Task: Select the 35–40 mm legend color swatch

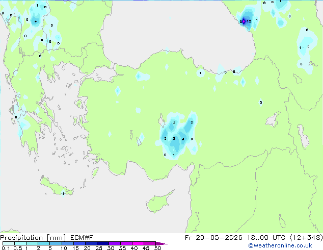Action: [x=126, y=243]
